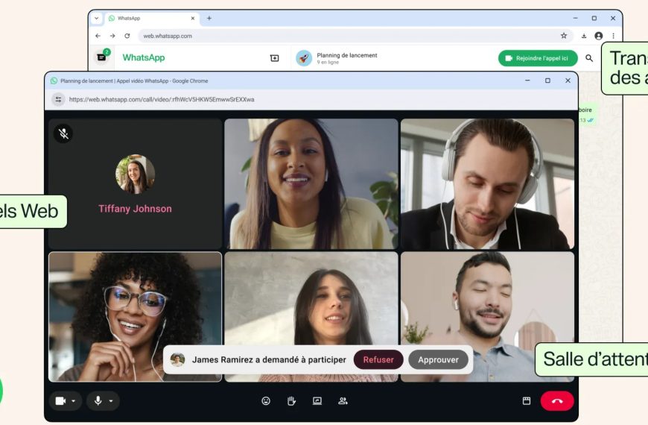Select video tile of woman with glasses
The image size is (648, 425).
coord(135,317)
